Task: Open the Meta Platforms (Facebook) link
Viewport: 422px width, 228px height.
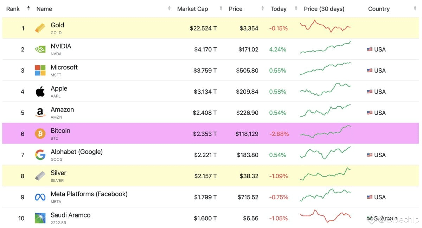Action: [89, 194]
